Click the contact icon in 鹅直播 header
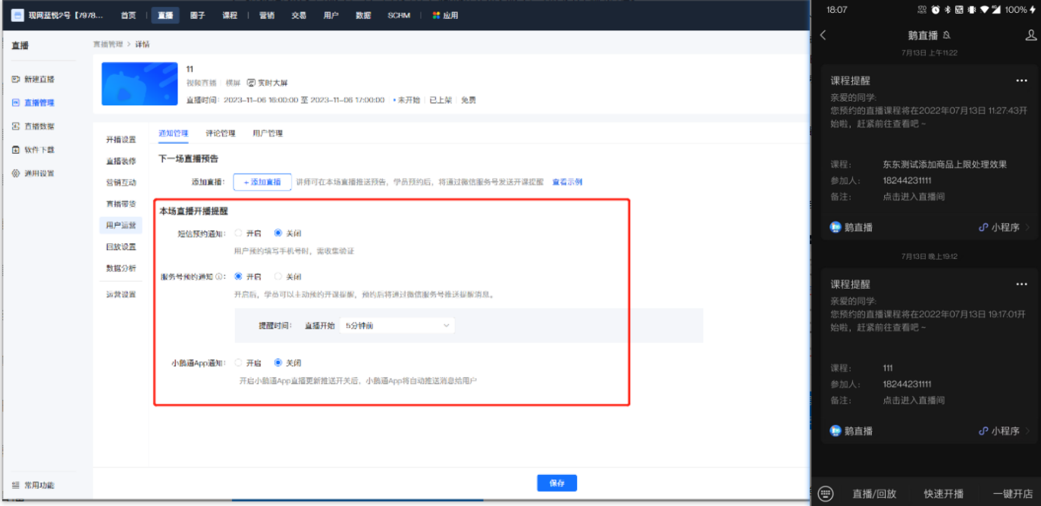 [1030, 34]
